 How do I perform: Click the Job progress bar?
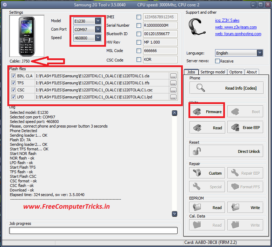click(x=93, y=230)
